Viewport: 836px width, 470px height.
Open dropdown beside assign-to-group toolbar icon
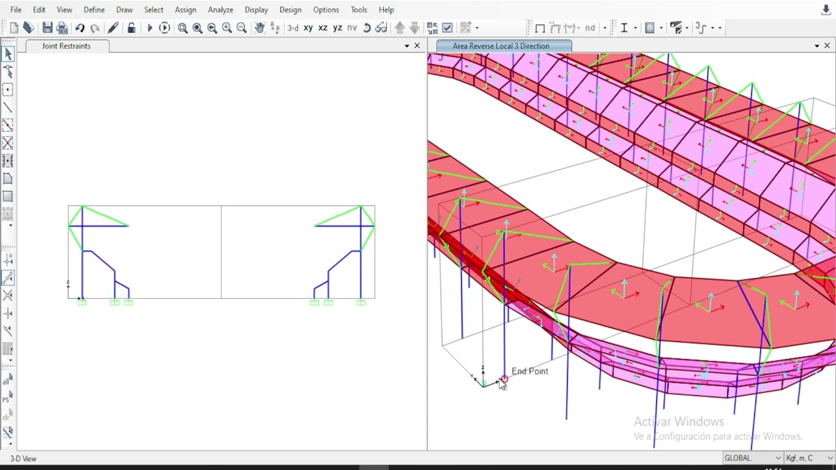point(477,27)
